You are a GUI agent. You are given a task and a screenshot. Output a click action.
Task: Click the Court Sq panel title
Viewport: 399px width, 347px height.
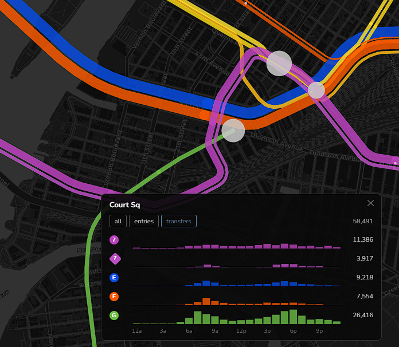(125, 205)
